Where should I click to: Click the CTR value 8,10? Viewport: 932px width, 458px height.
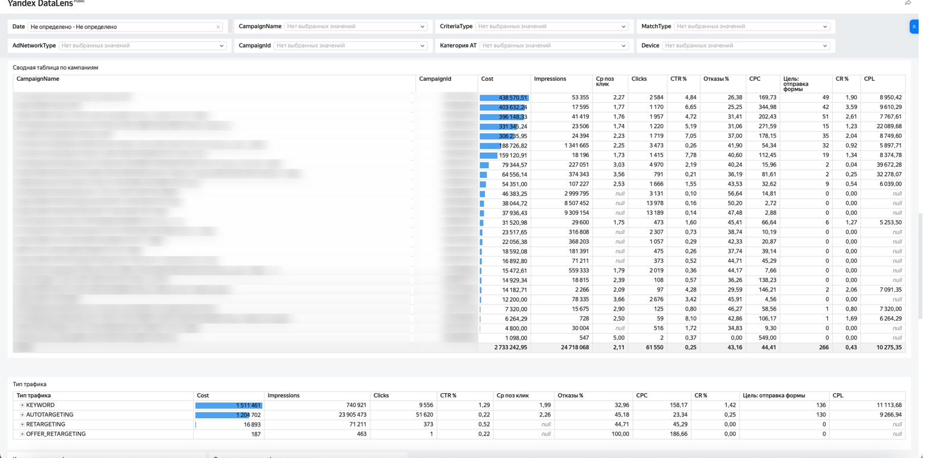[x=691, y=319]
